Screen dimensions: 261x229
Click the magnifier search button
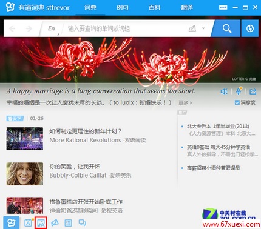227,28
